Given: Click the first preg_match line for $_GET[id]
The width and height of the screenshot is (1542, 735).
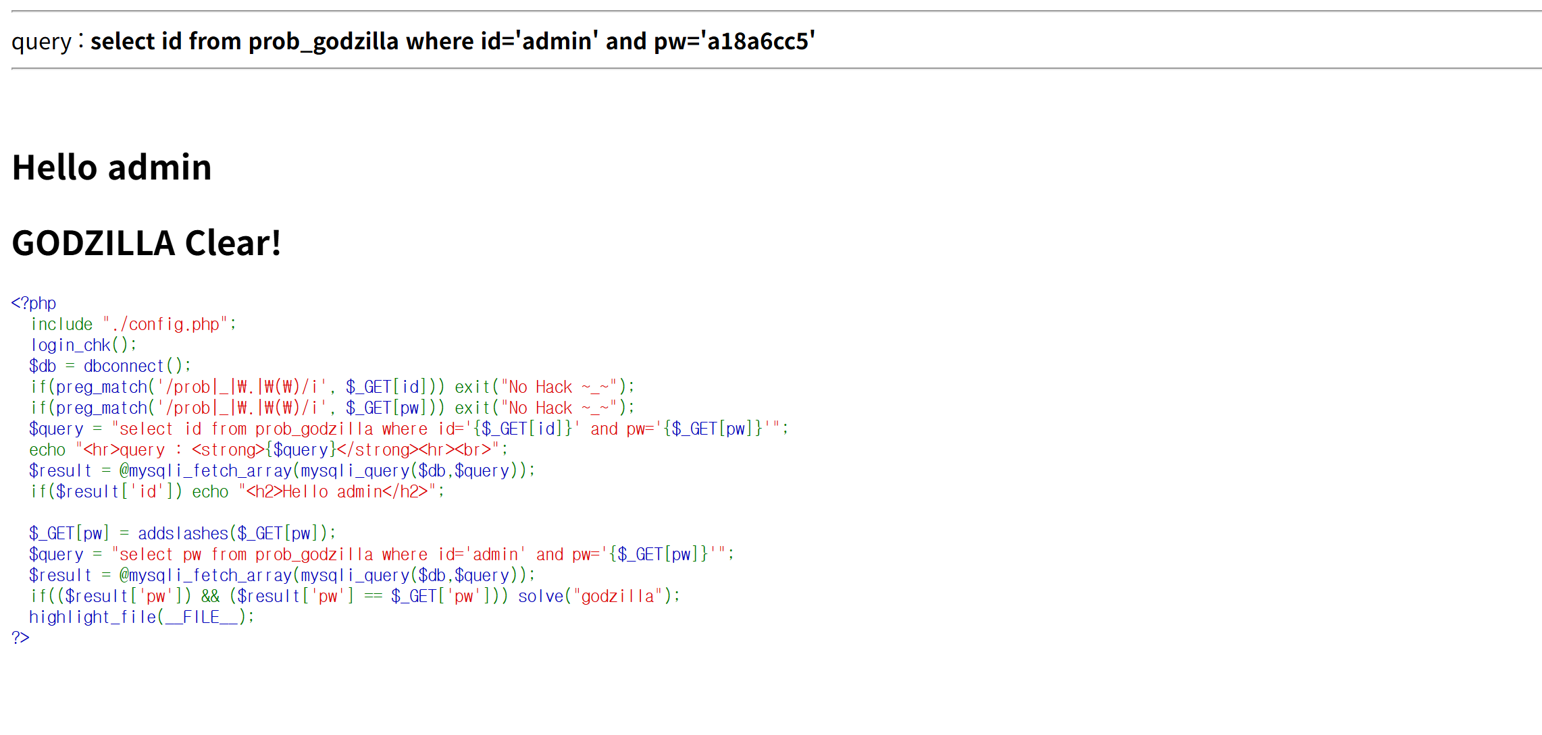Looking at the screenshot, I should pyautogui.click(x=331, y=387).
